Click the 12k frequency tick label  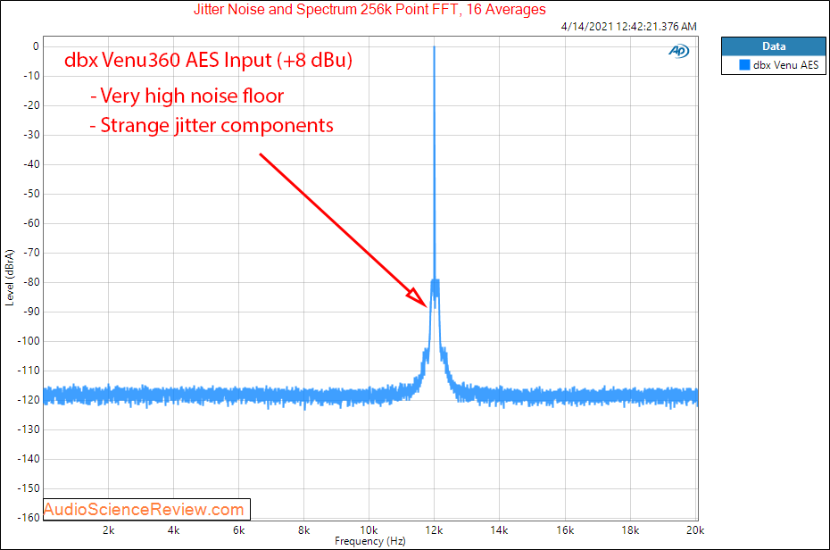434,530
